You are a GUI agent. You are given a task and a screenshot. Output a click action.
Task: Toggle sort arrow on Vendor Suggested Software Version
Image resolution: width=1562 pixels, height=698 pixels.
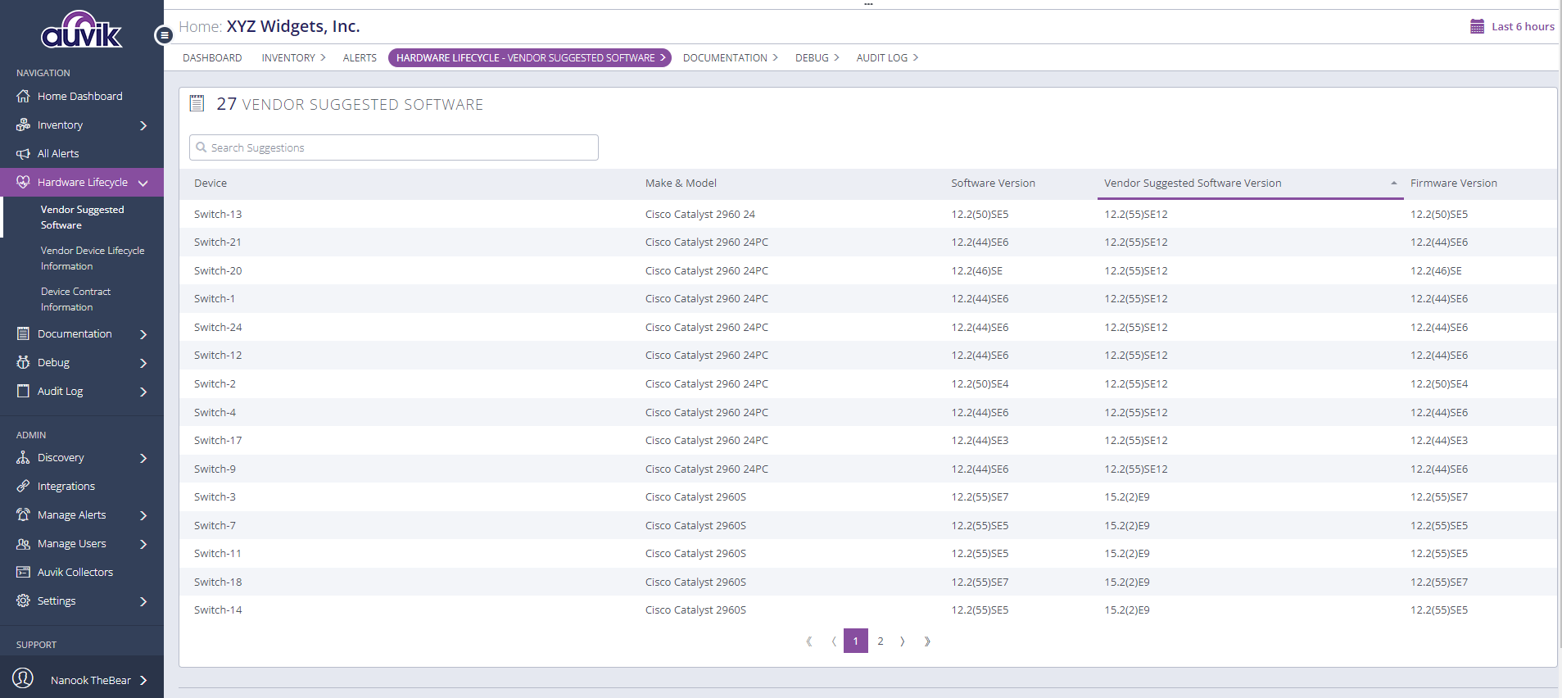point(1393,184)
